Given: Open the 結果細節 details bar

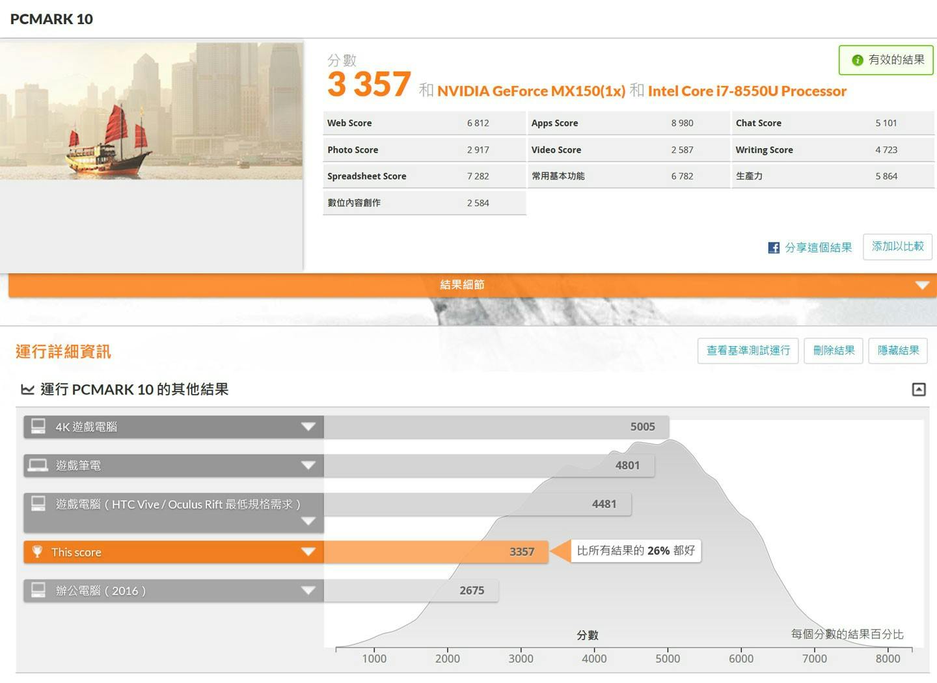Looking at the screenshot, I should [x=472, y=285].
